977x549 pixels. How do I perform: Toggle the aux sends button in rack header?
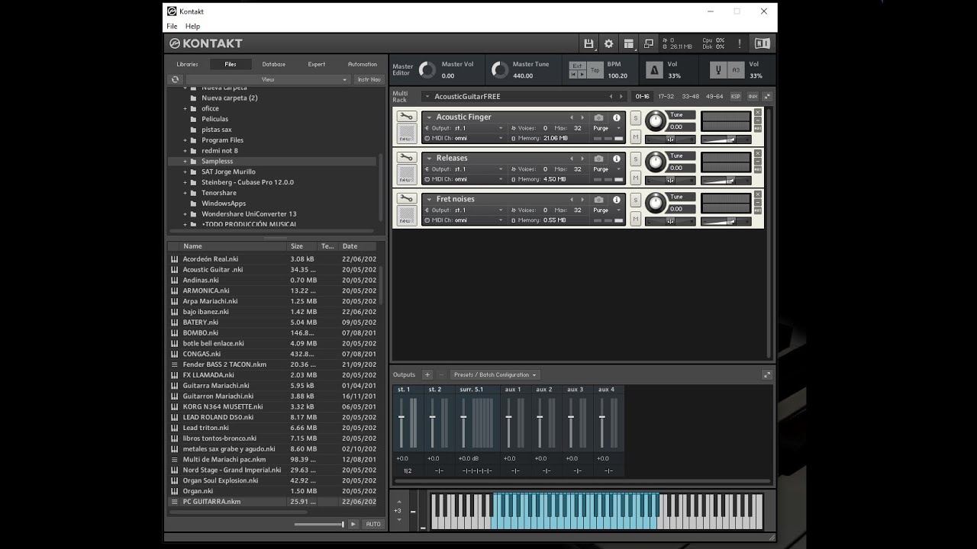(x=753, y=97)
